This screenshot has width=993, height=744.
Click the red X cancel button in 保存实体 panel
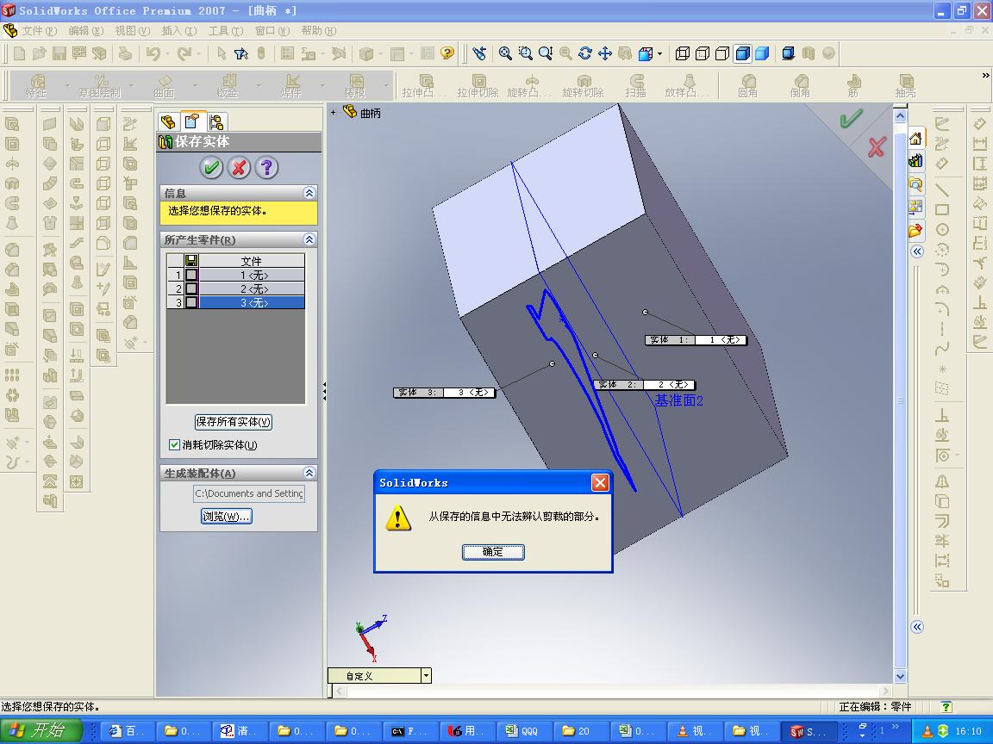point(239,168)
